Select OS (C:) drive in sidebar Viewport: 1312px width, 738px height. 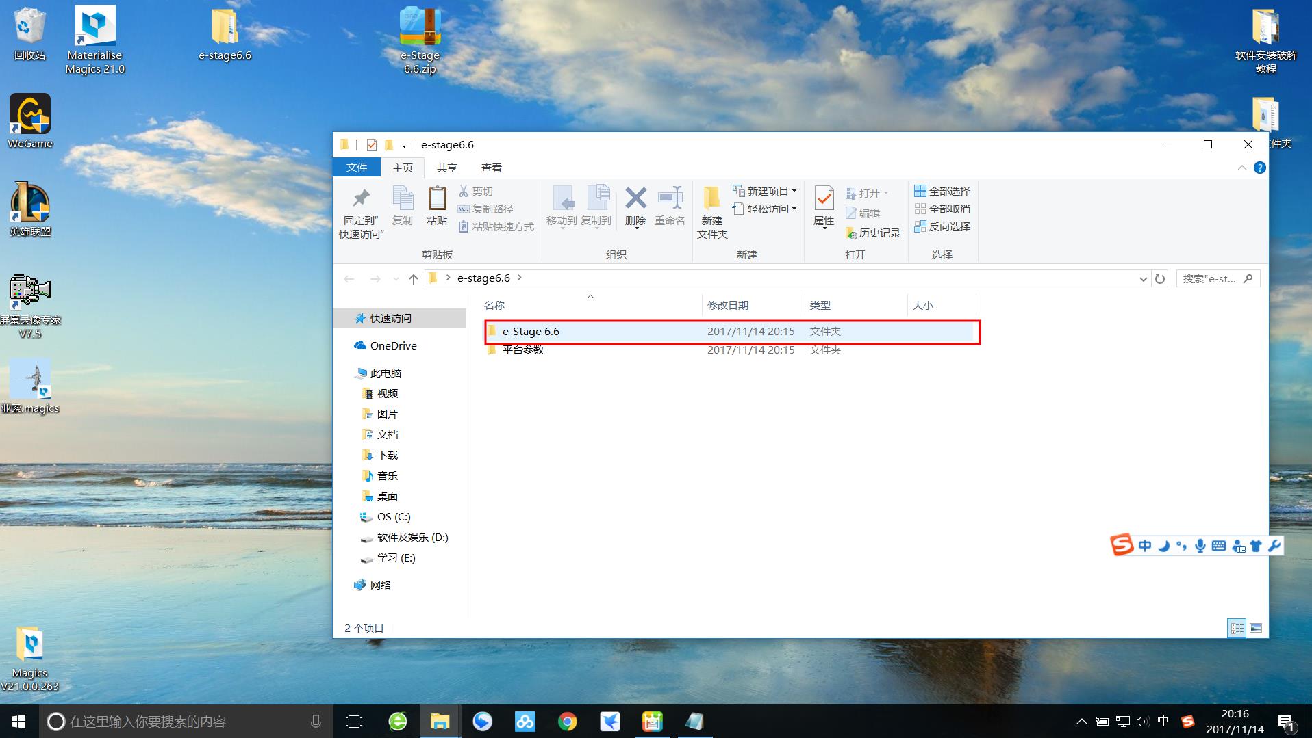393,516
